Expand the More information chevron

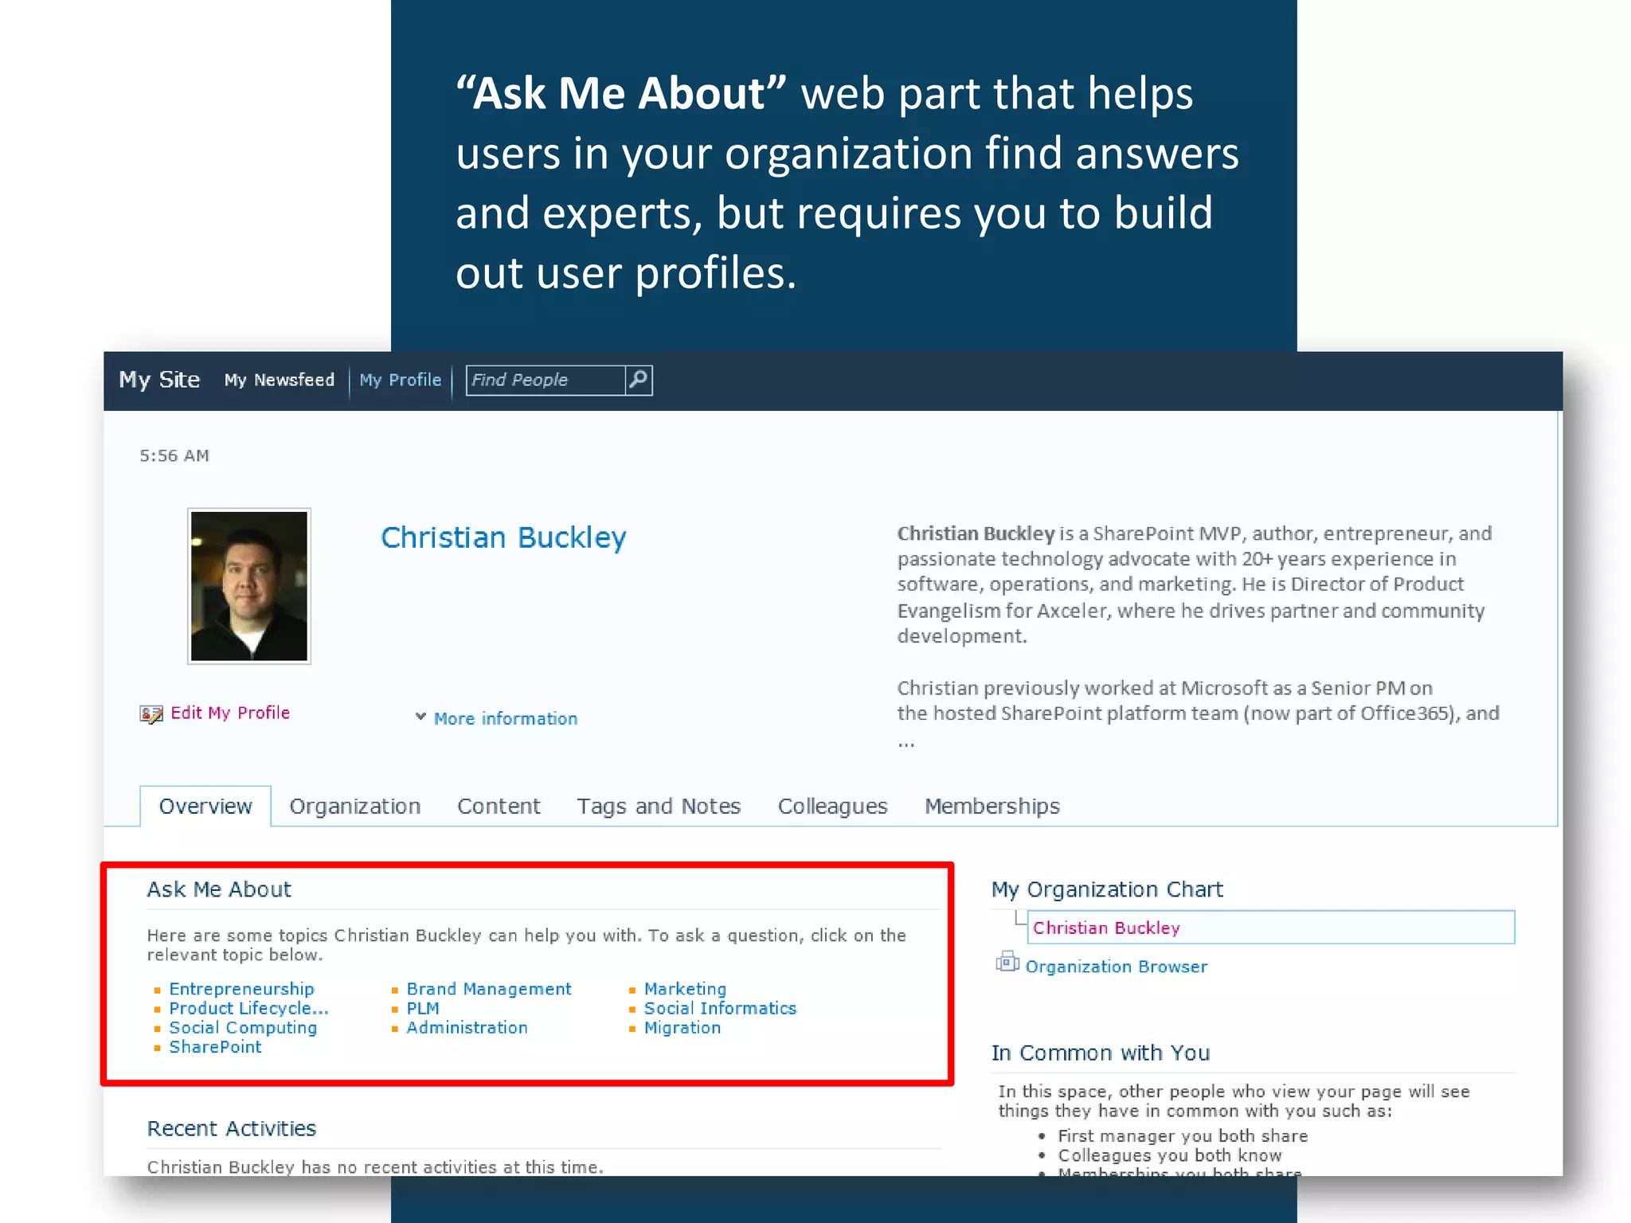(420, 717)
